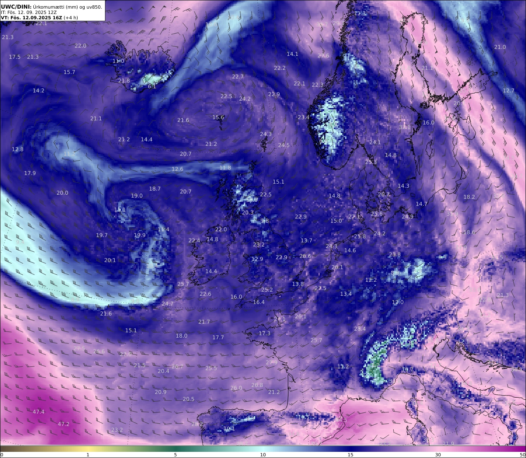Select the 18.2 value label
This screenshot has width=526, height=458.
pyautogui.click(x=469, y=197)
